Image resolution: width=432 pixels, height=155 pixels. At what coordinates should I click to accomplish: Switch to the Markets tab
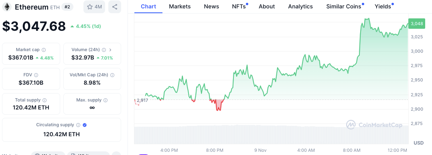click(x=180, y=6)
